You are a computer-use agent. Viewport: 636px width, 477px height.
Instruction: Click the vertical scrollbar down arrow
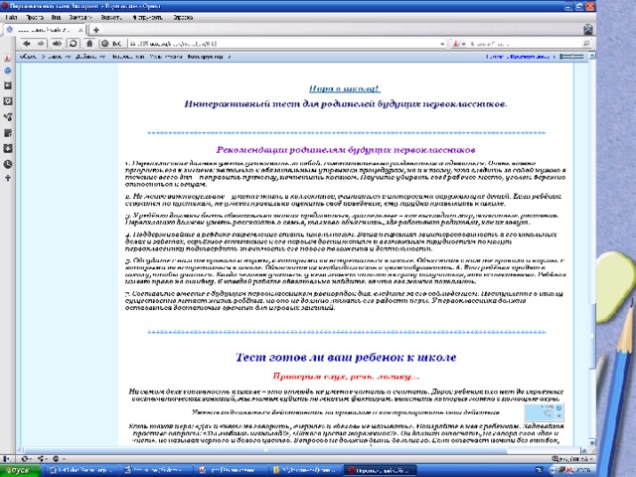[592, 443]
